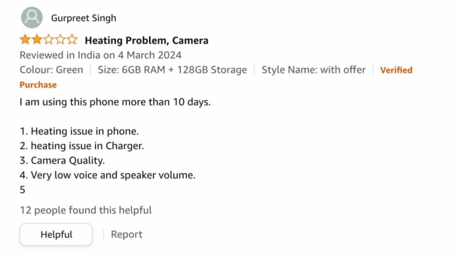Select the 'Colour: Green' variant text
455x256 pixels.
click(51, 70)
